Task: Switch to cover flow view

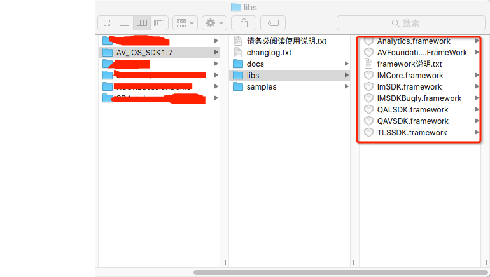Action: coord(160,23)
